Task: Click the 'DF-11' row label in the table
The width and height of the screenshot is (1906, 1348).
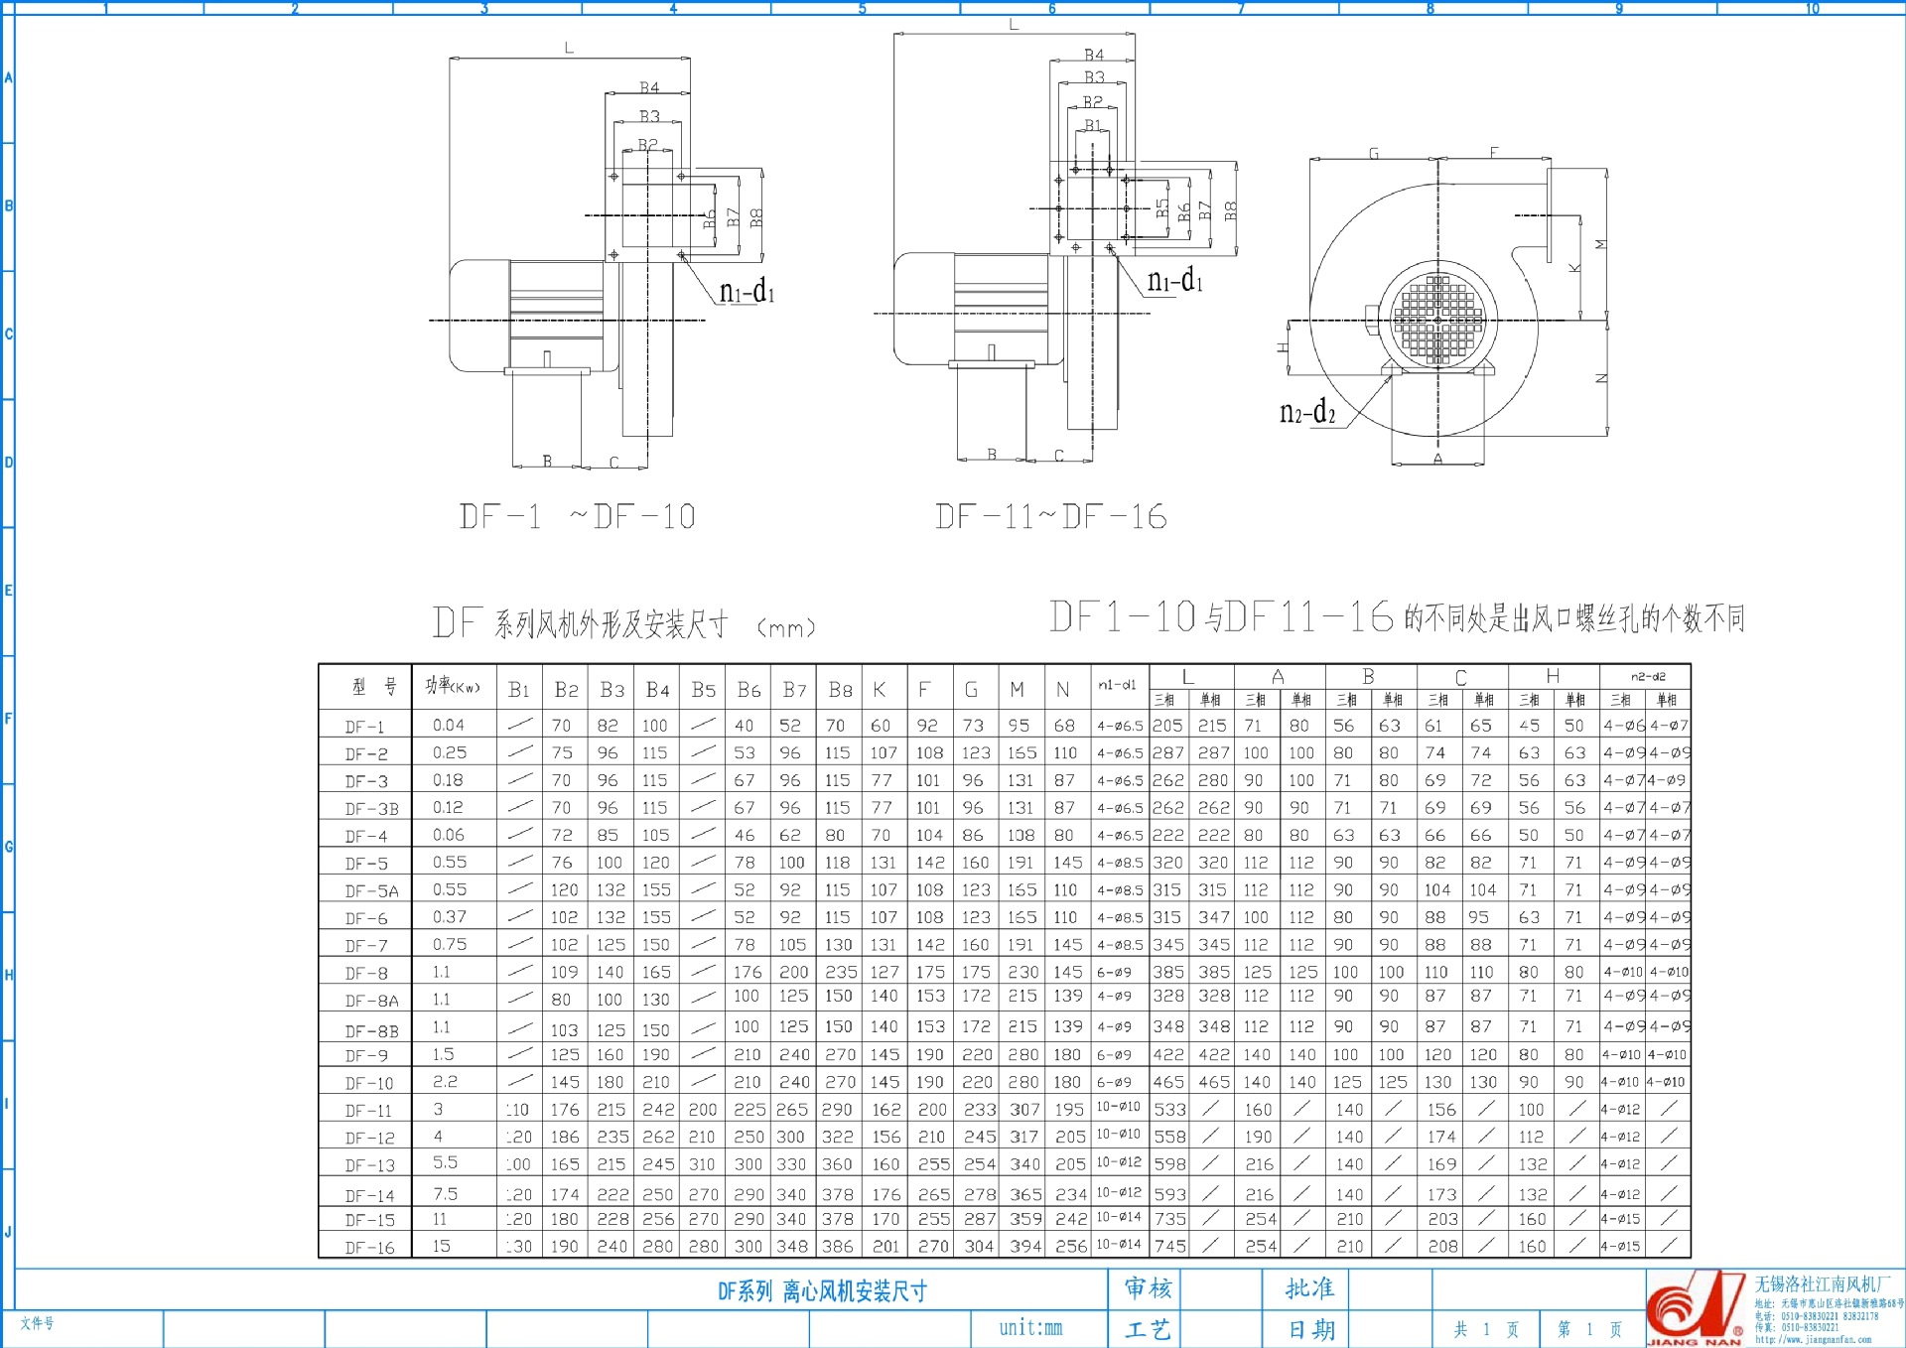Action: tap(368, 1112)
